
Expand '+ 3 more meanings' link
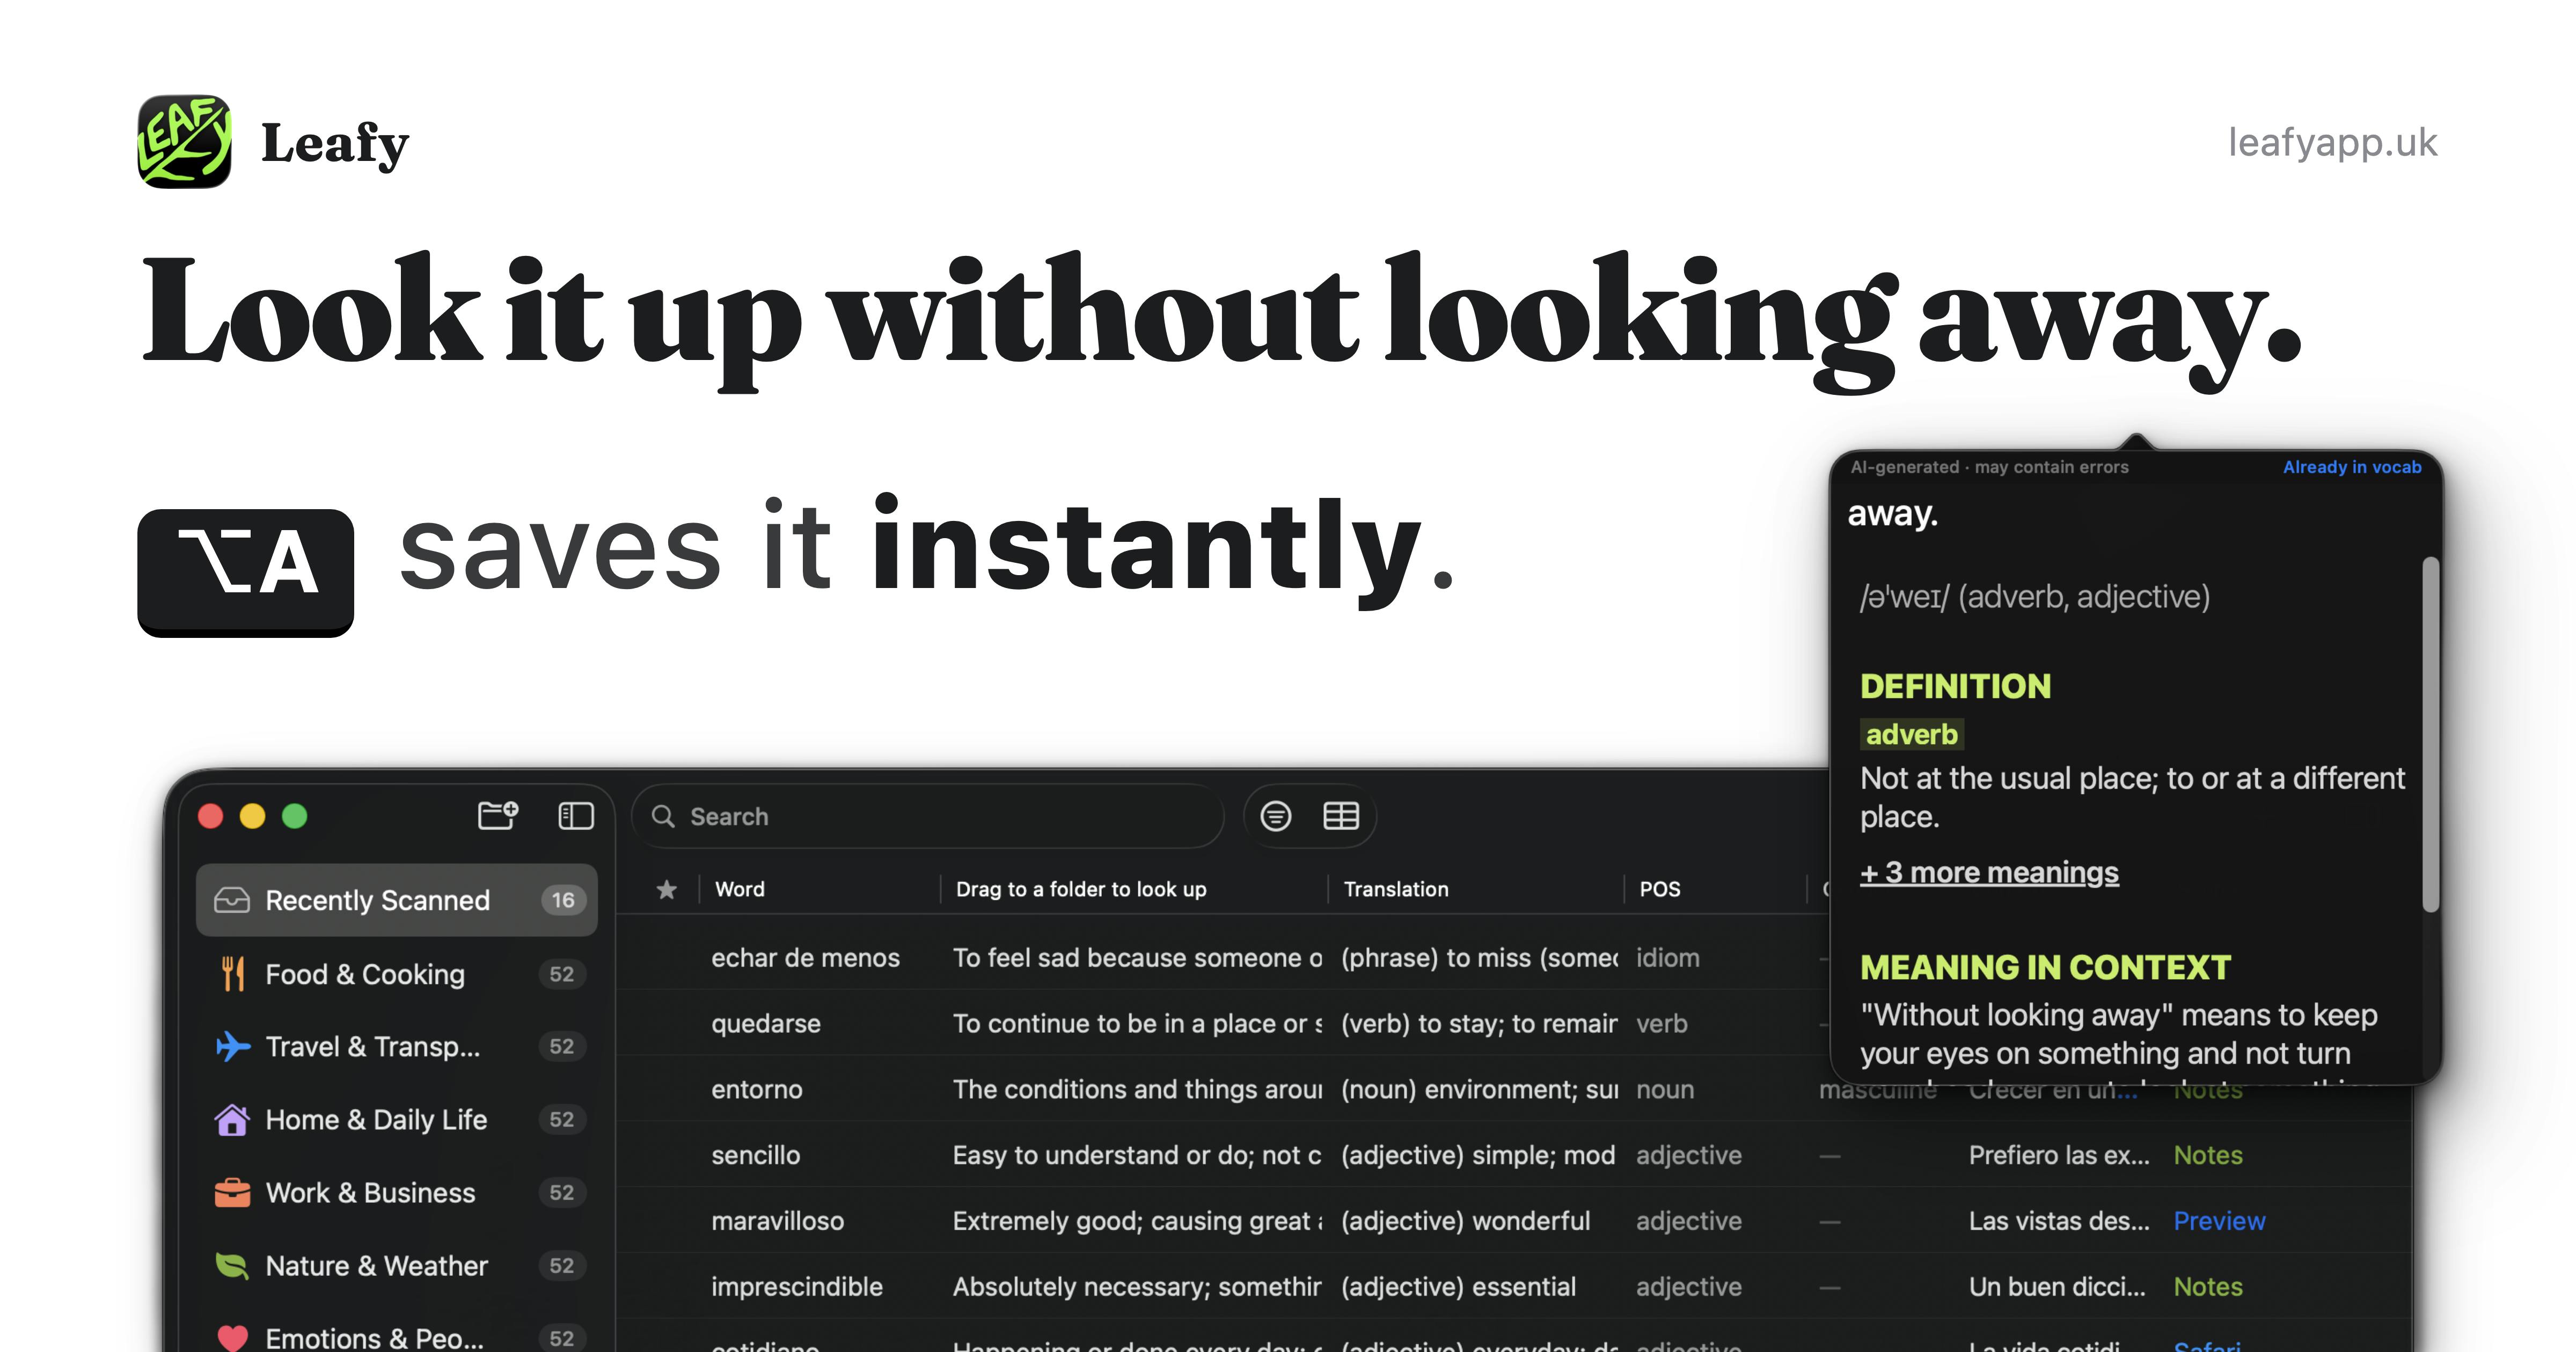1989,872
